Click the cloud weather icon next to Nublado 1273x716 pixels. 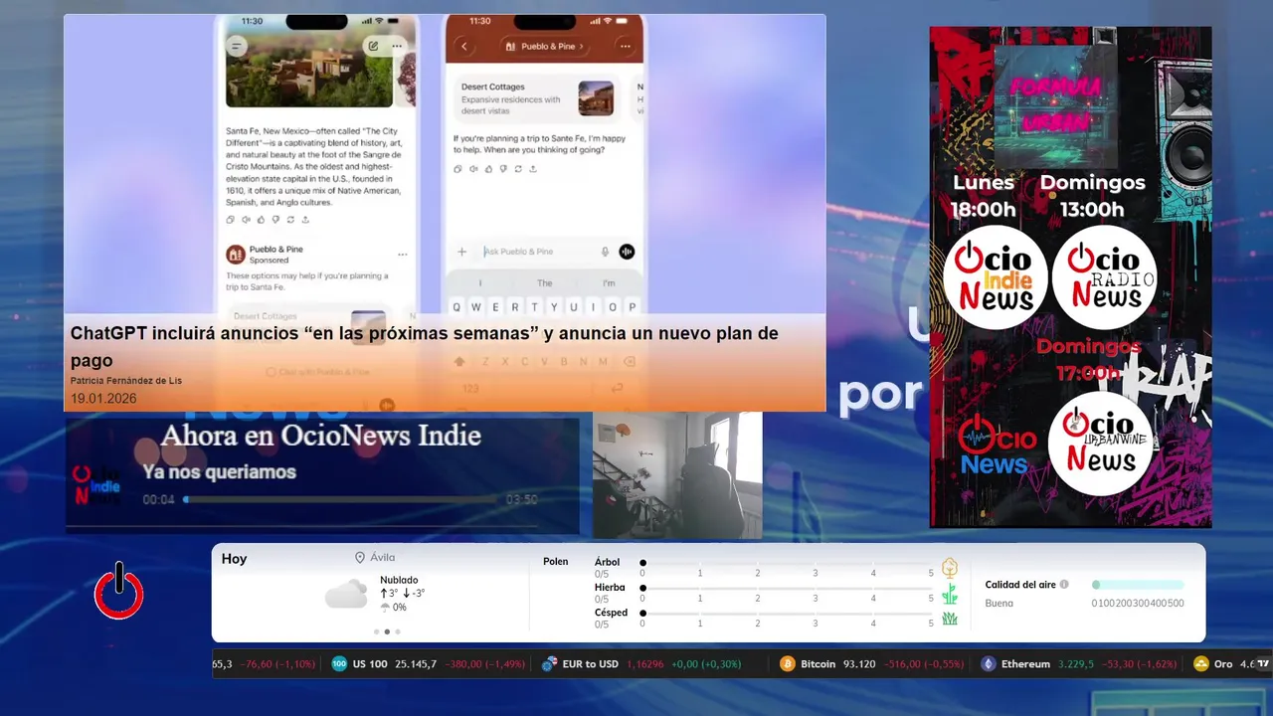[x=346, y=595]
